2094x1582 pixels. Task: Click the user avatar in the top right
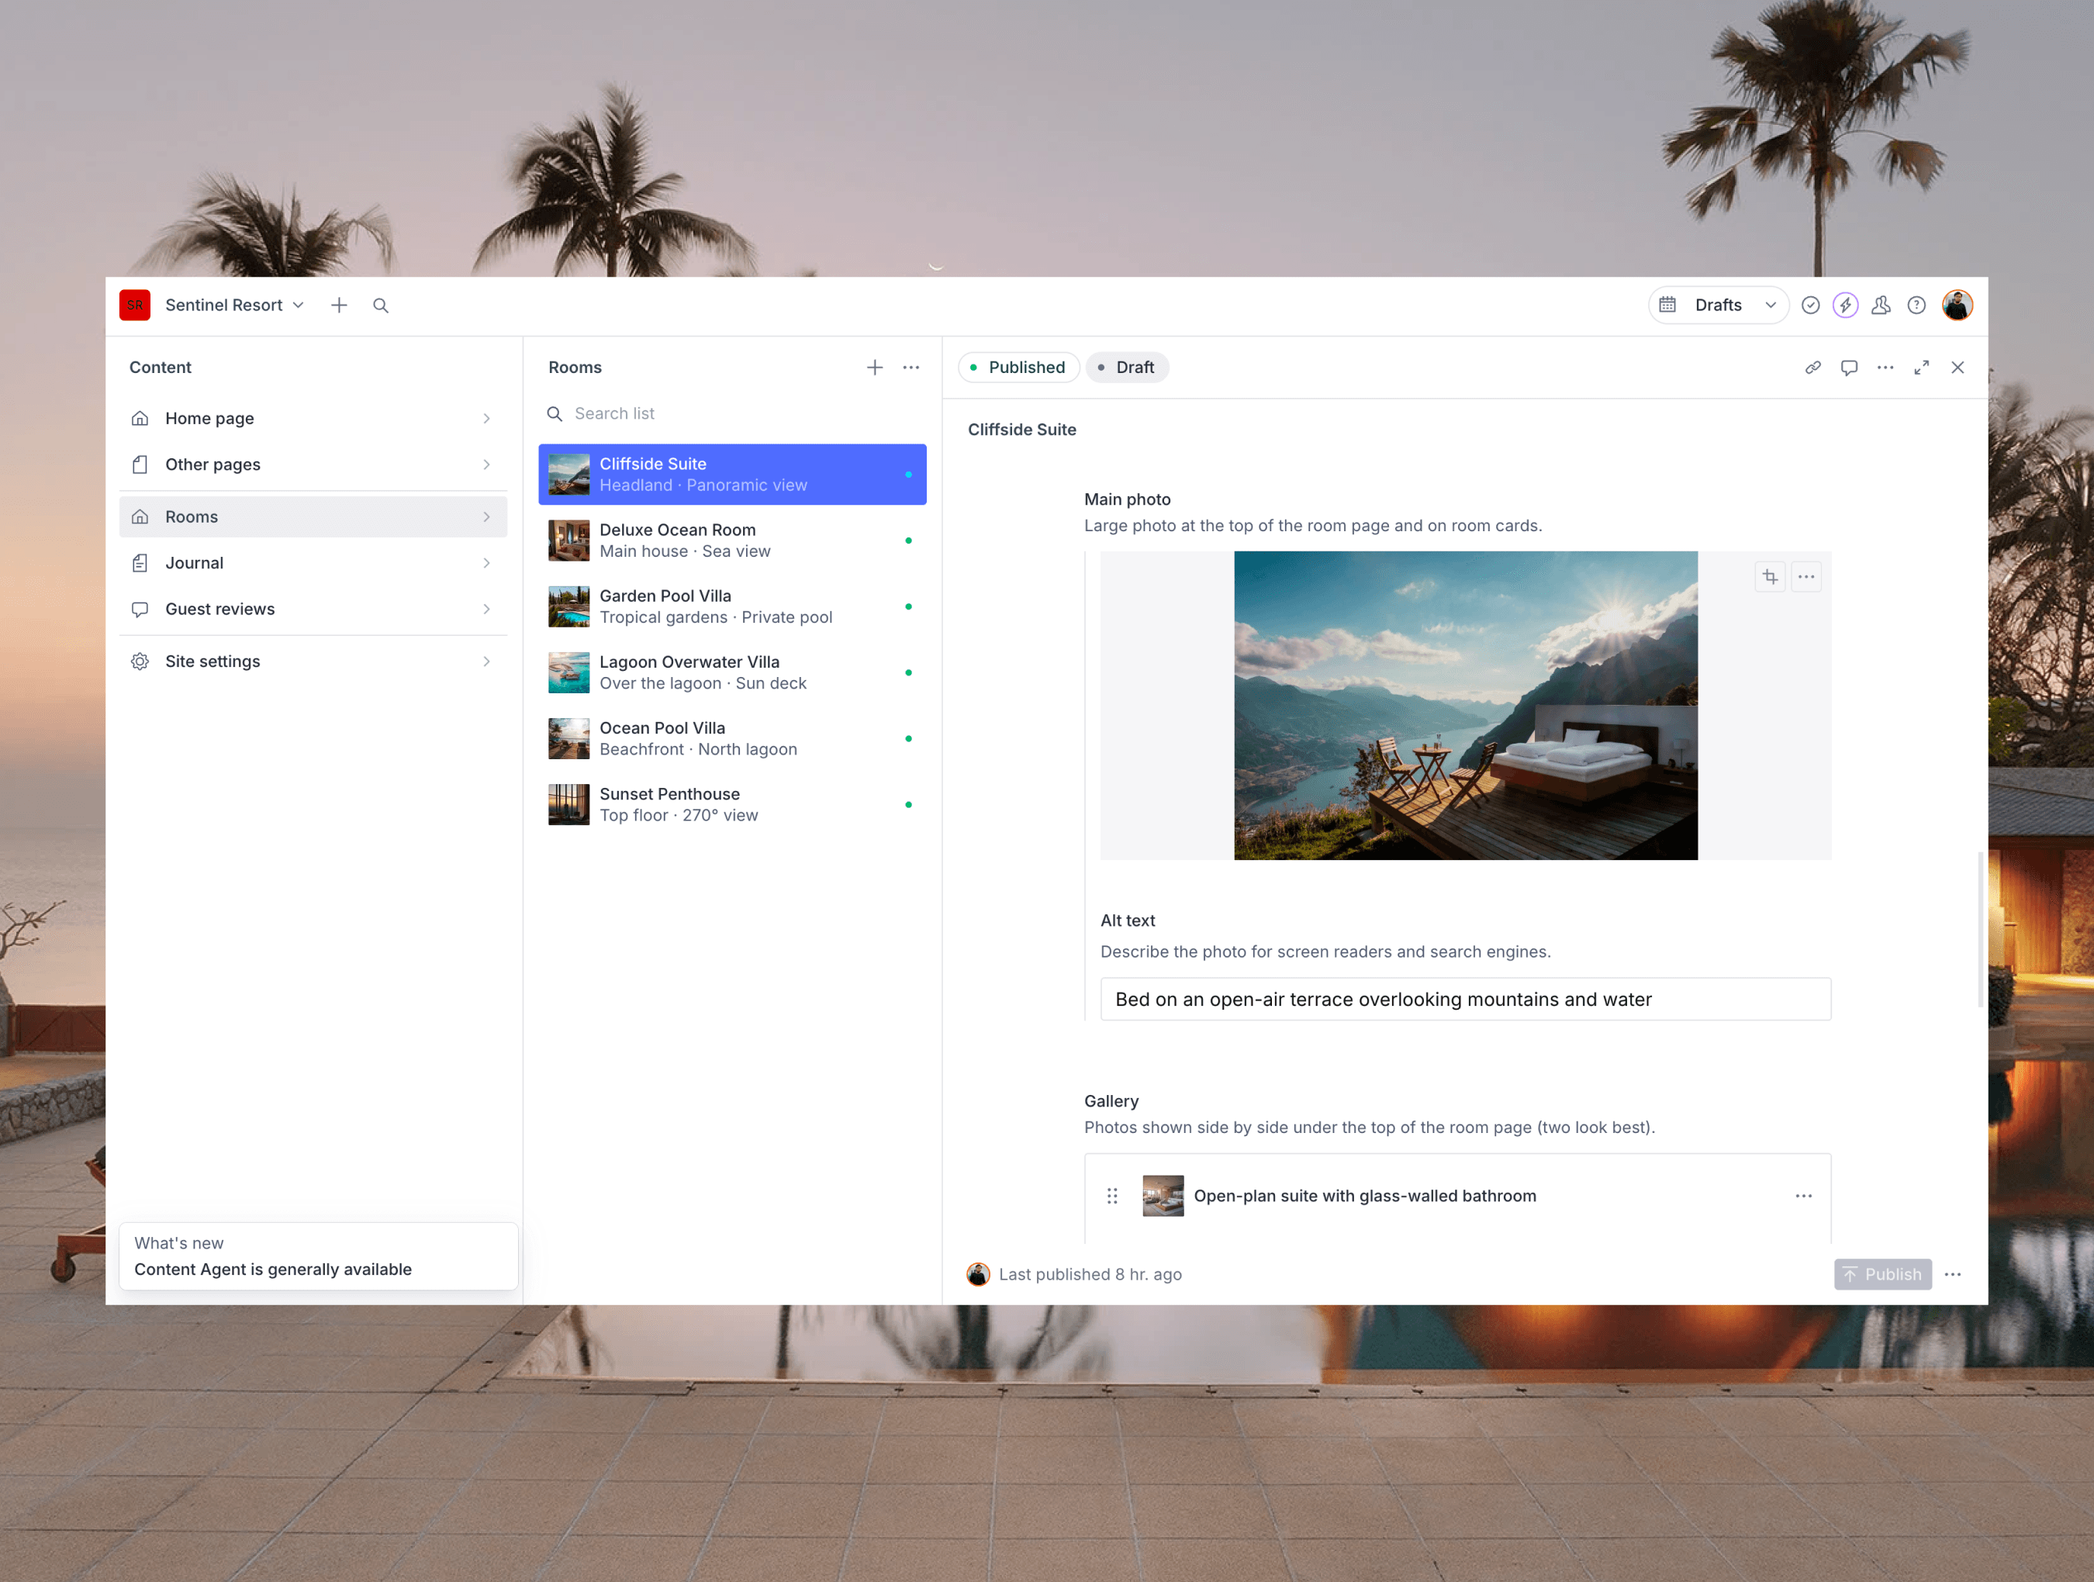pos(1957,305)
